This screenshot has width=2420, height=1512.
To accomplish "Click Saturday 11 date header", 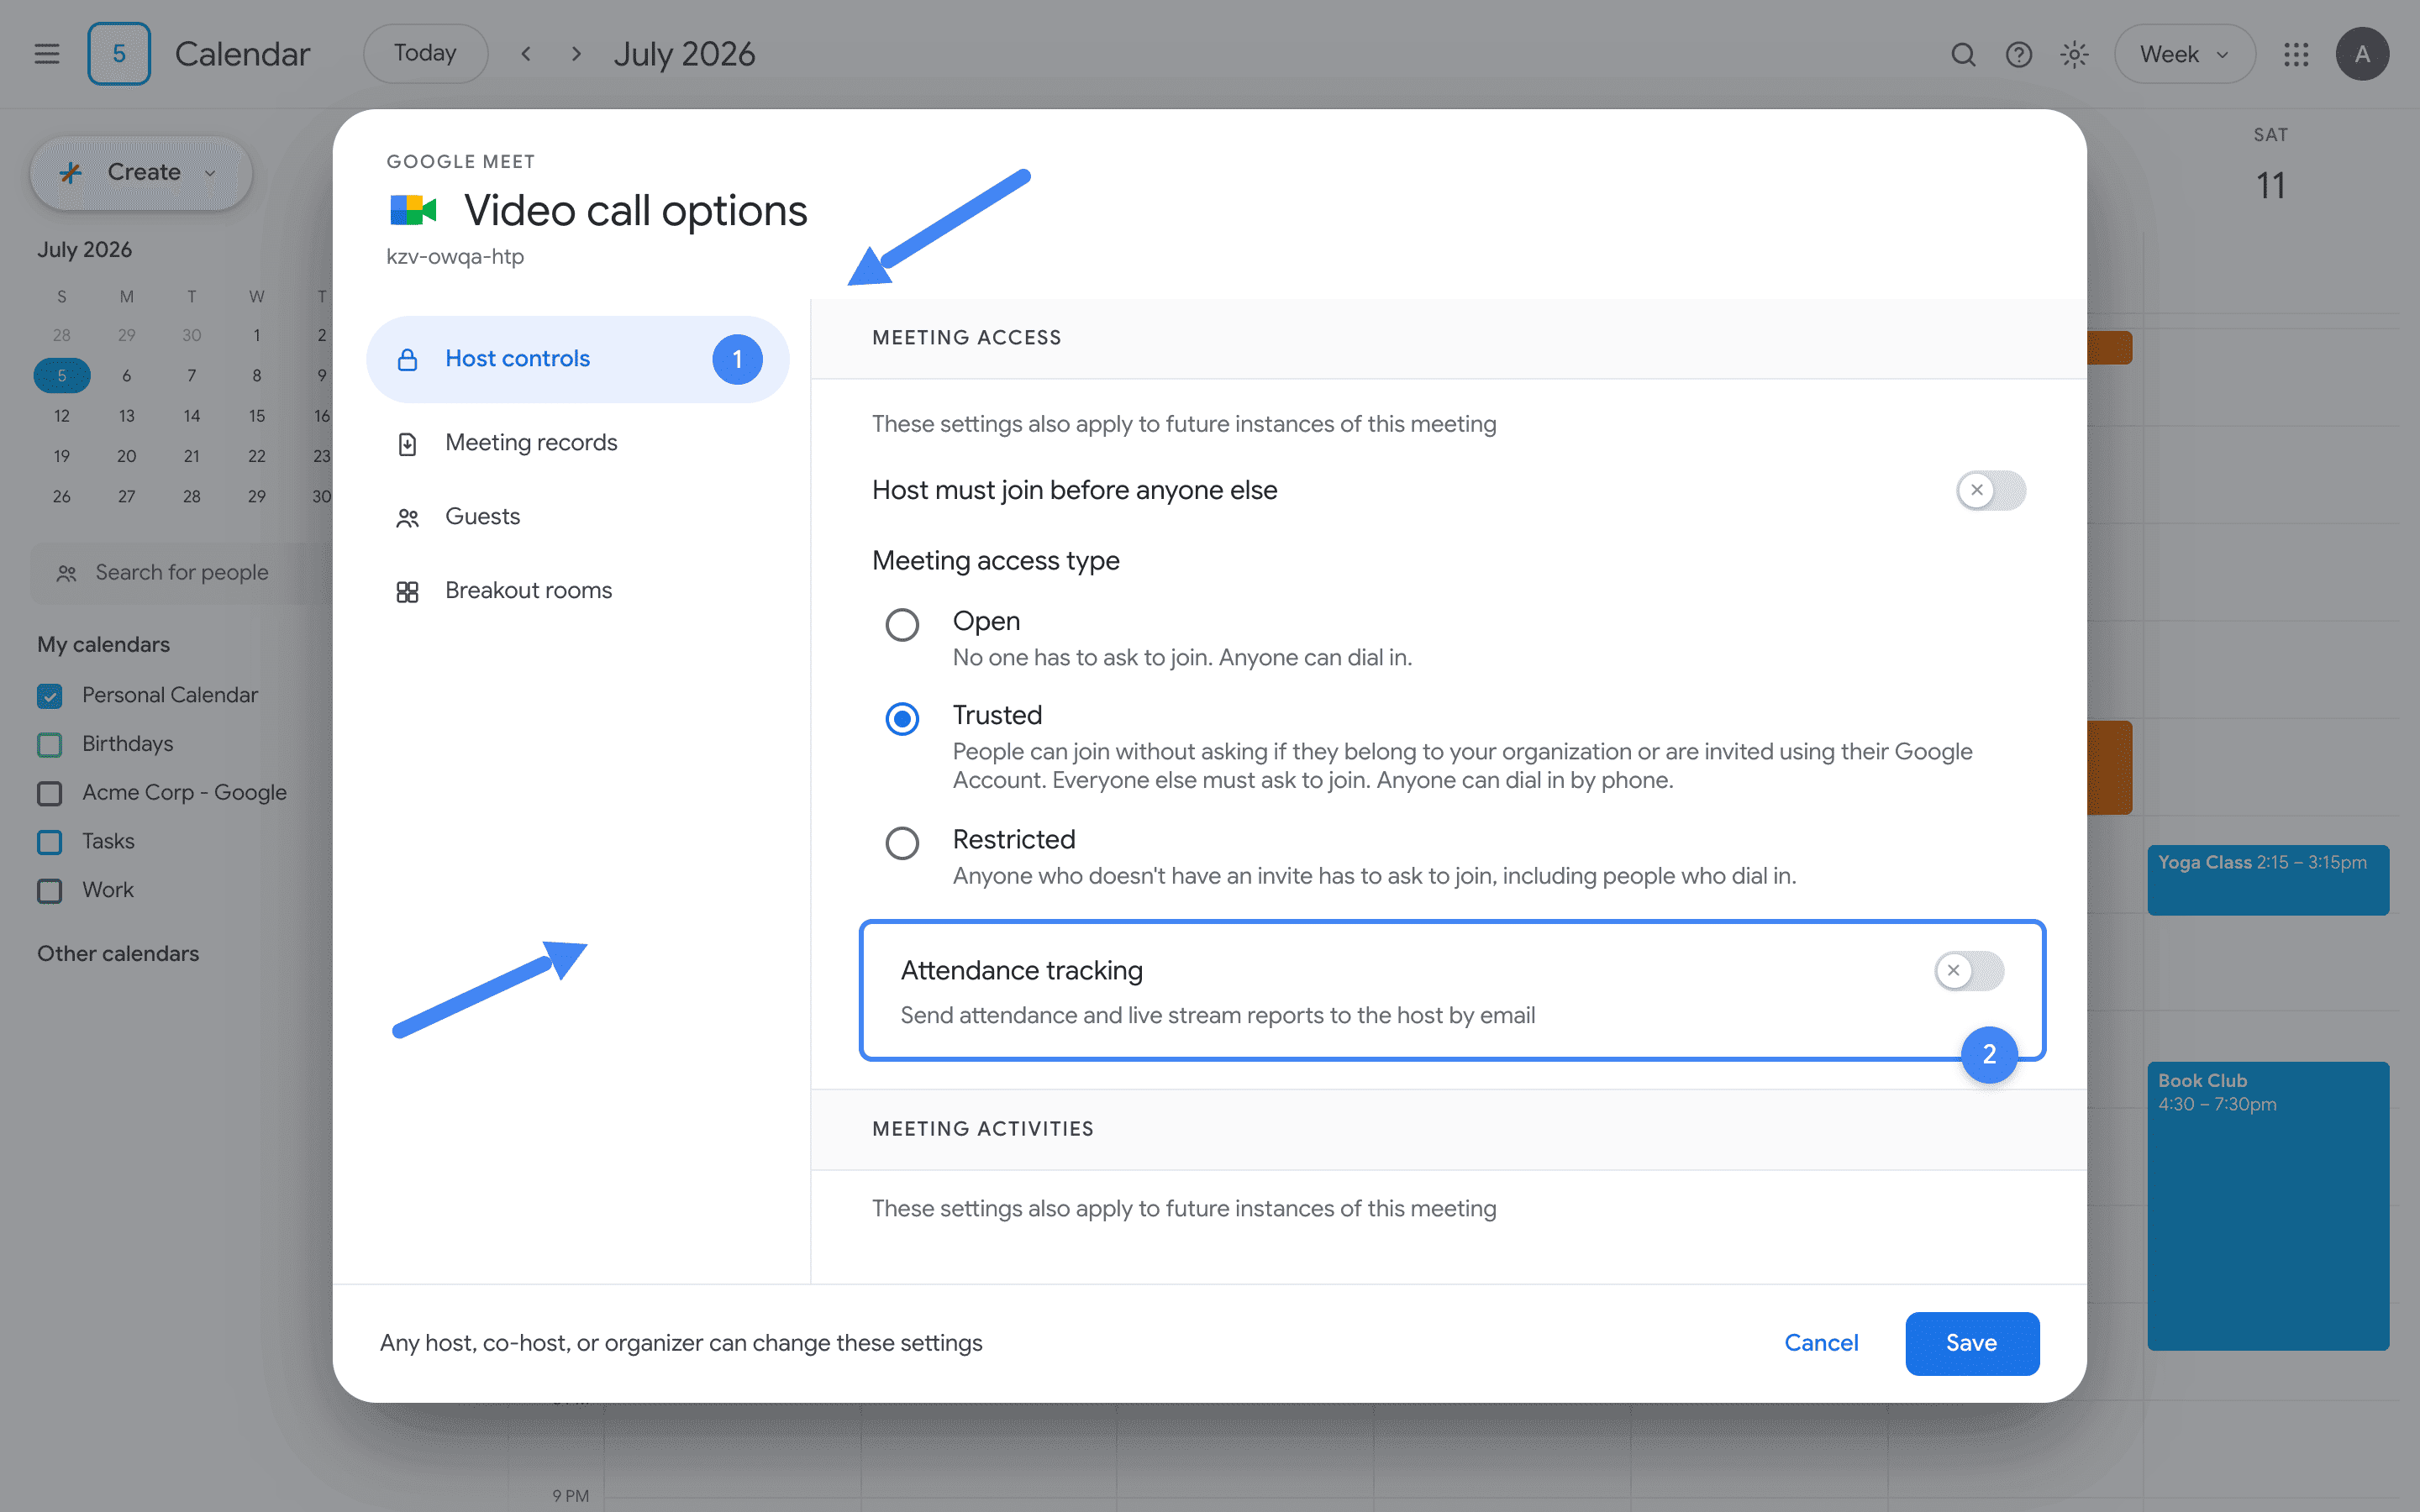I will pos(2270,186).
